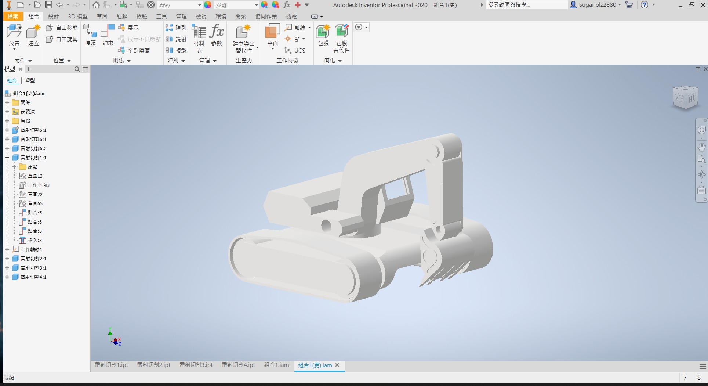Viewport: 708px width, 386px height.
Task: Switch to the 雷射切割2.ipt document tab
Action: pyautogui.click(x=154, y=365)
